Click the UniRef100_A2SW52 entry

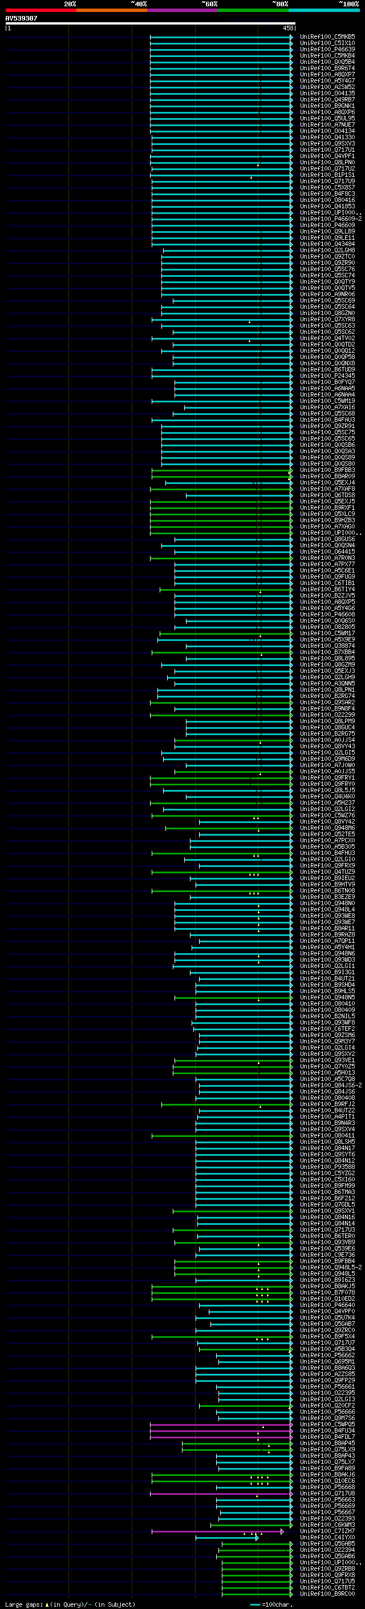click(327, 87)
